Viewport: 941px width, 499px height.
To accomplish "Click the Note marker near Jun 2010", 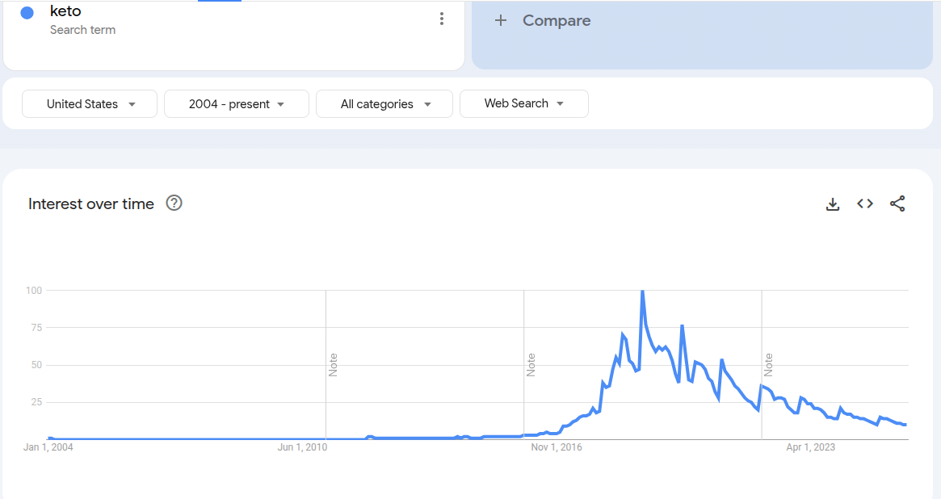I will 333,365.
